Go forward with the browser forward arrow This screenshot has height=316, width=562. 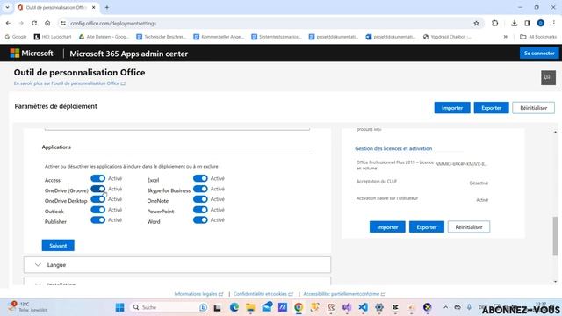[x=21, y=24]
